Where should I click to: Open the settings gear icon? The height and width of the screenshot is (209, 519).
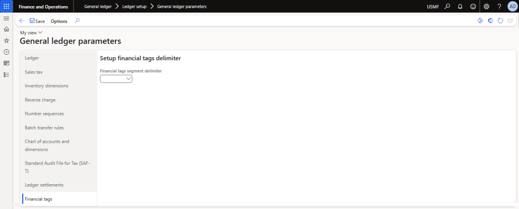[487, 7]
